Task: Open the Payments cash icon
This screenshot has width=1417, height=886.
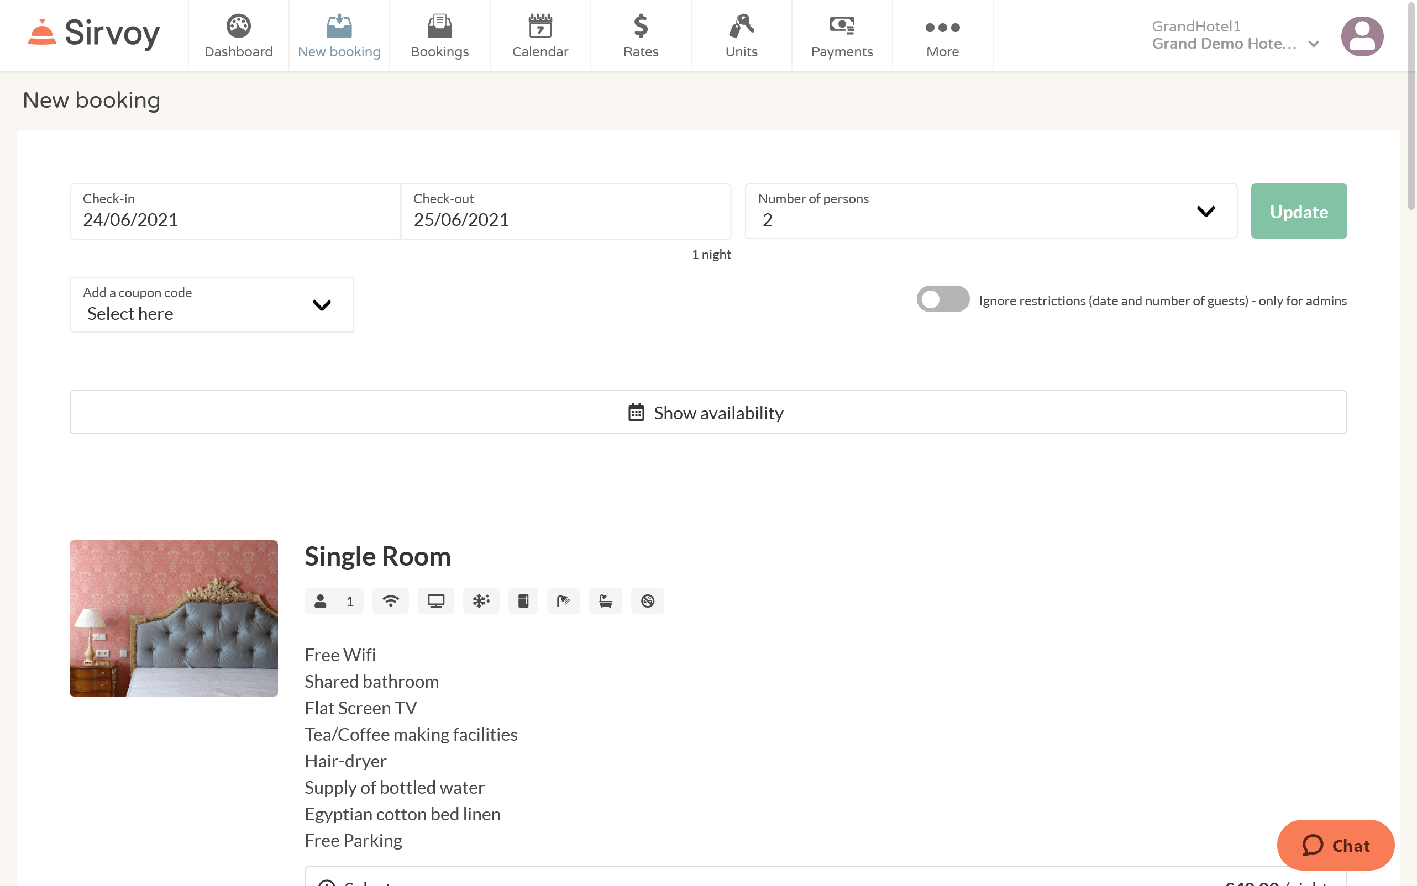Action: 842,25
